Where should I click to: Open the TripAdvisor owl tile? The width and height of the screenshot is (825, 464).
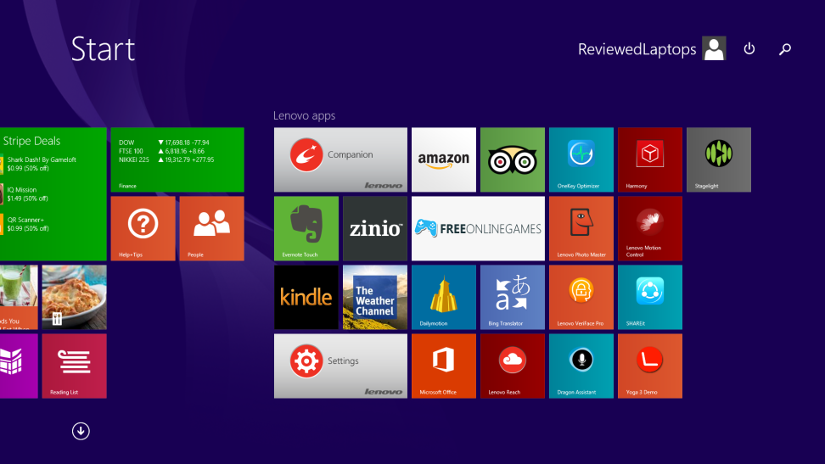coord(513,160)
